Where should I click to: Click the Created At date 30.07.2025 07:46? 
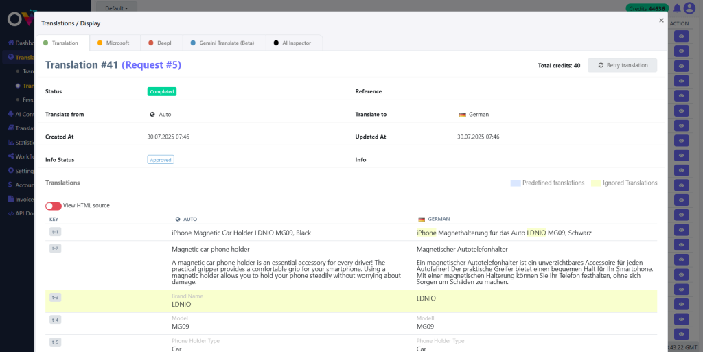pos(168,137)
